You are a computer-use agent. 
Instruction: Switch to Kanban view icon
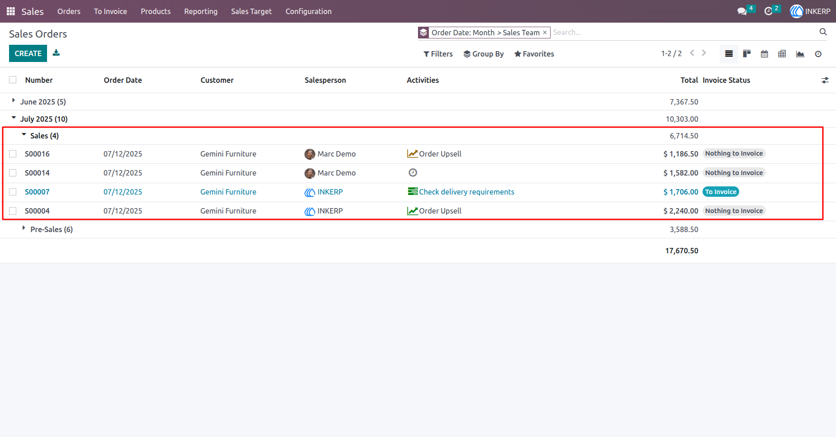point(747,54)
